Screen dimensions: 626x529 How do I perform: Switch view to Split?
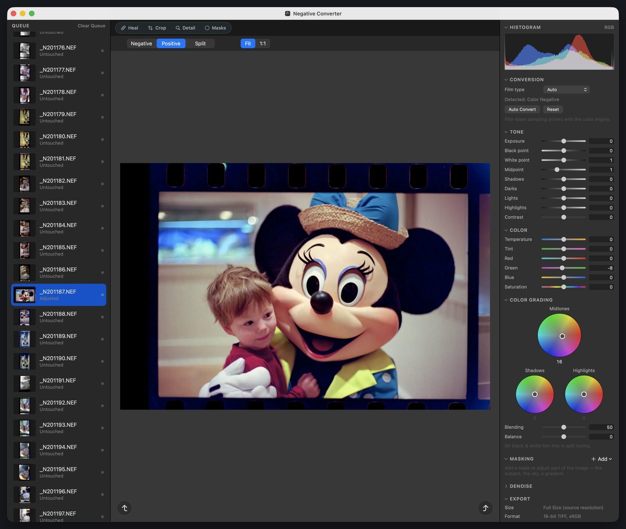coord(200,43)
